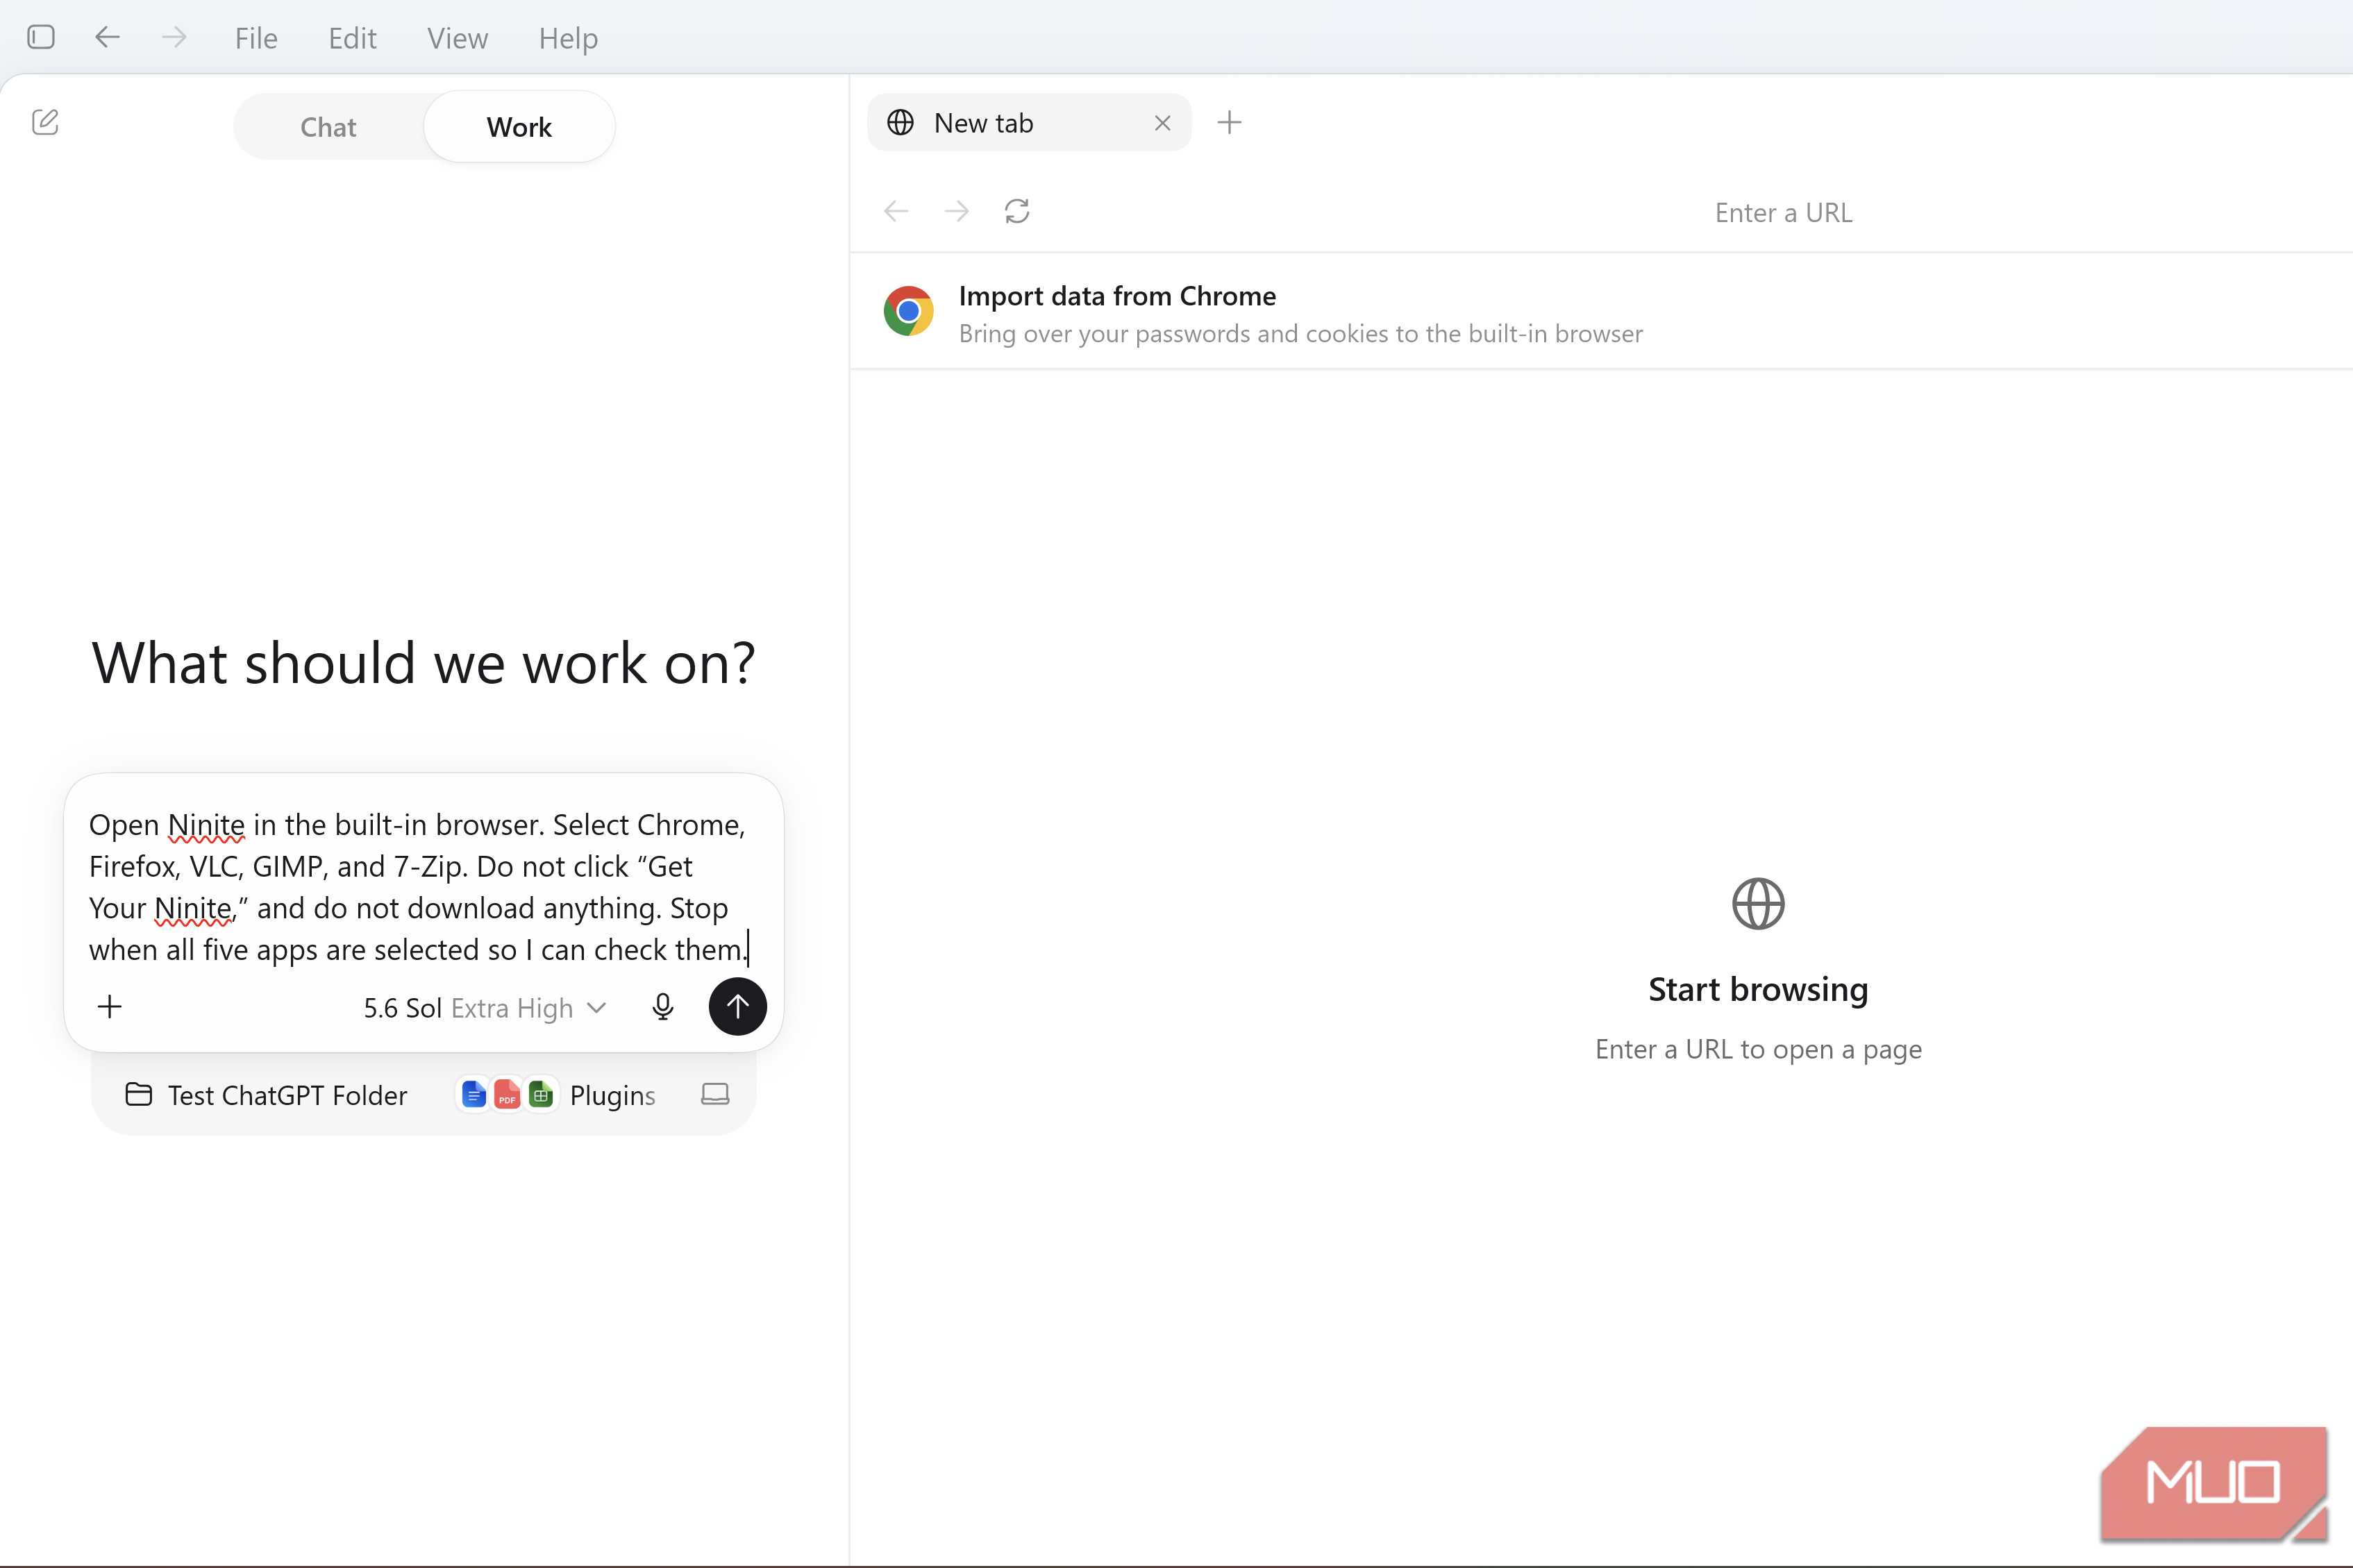Open the Help menu
The width and height of the screenshot is (2353, 1568).
point(568,38)
